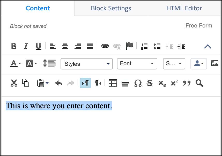This screenshot has height=156, width=222.
Task: Switch to the Content tab
Action: (38, 8)
